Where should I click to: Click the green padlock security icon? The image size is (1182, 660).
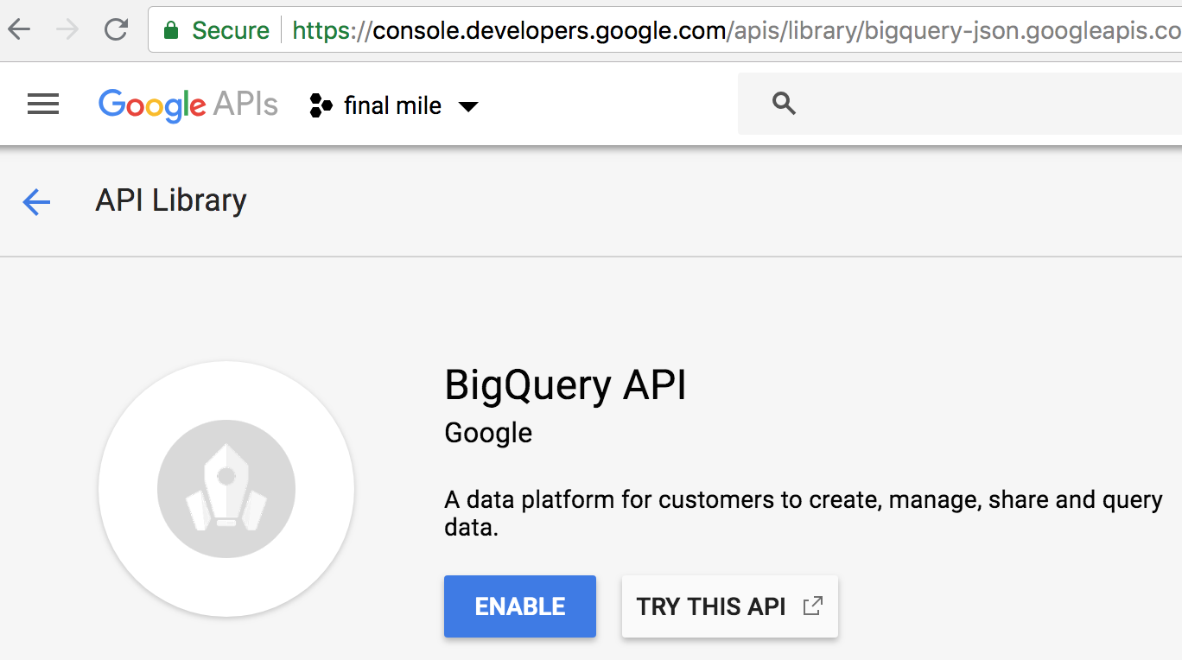[x=171, y=31]
